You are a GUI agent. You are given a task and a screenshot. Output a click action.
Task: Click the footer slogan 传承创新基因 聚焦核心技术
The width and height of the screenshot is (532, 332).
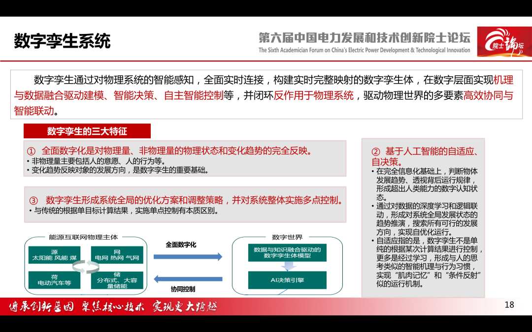click(x=112, y=306)
